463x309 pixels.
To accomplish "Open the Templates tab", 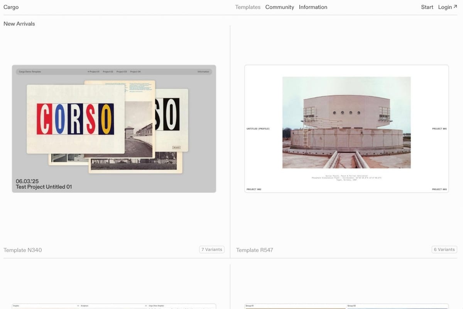I will [x=248, y=7].
